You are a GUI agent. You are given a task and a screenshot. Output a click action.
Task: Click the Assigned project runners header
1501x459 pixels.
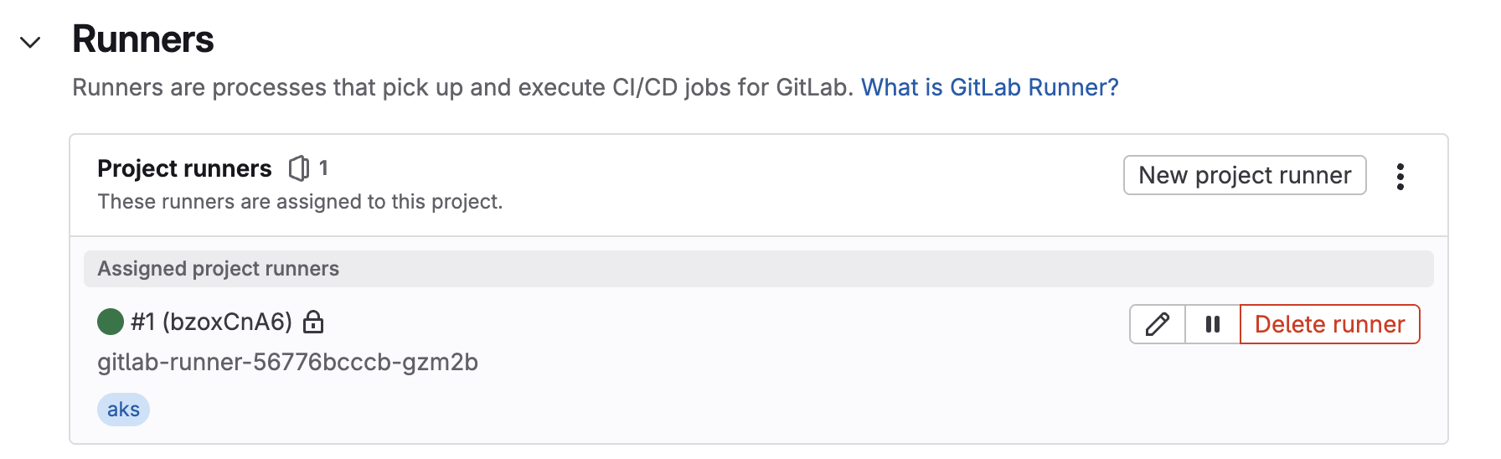pos(758,269)
